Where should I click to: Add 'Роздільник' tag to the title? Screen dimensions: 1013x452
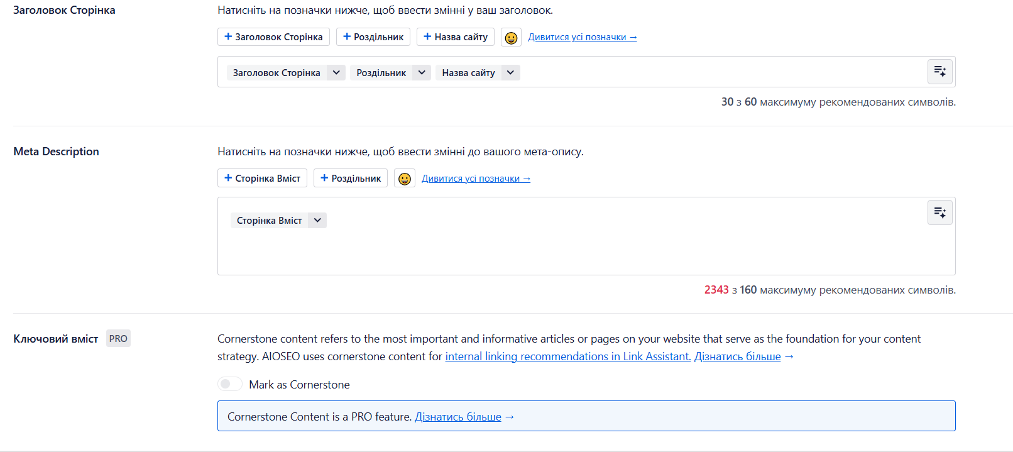click(373, 37)
